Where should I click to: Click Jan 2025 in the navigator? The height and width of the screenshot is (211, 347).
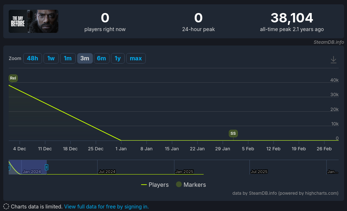click(x=184, y=172)
